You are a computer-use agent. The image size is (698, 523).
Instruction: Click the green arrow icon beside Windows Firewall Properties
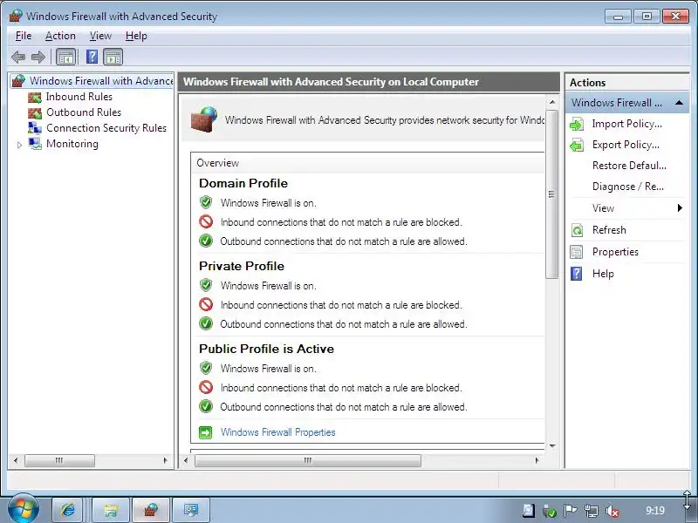coord(205,432)
